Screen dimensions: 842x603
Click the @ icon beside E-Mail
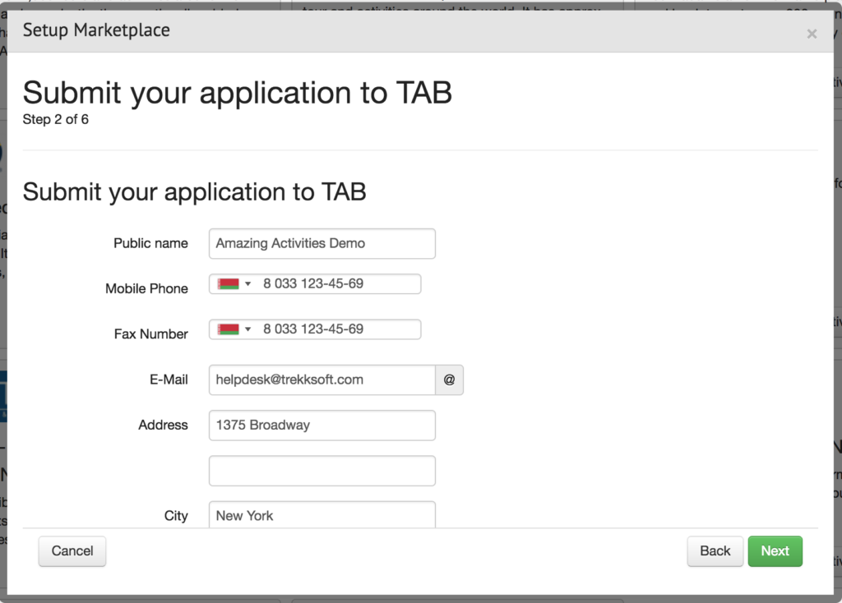(449, 380)
